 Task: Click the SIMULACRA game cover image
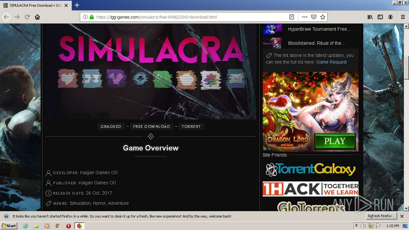[151, 72]
